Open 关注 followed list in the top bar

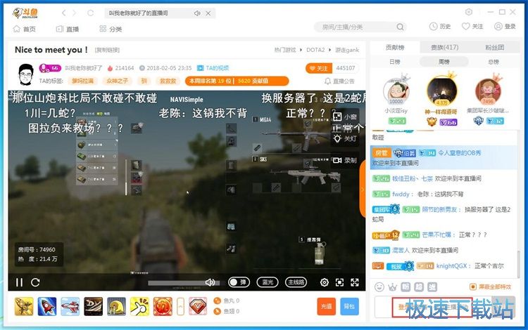point(472,26)
